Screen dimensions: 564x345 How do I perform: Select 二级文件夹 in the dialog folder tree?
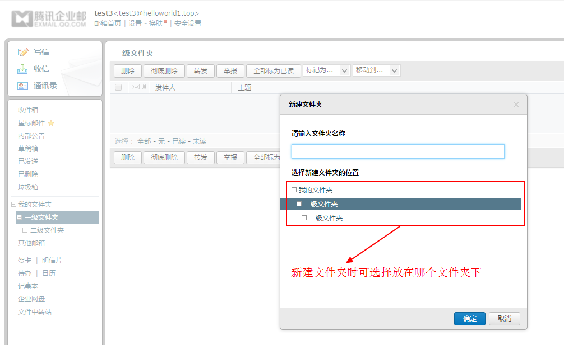click(326, 218)
